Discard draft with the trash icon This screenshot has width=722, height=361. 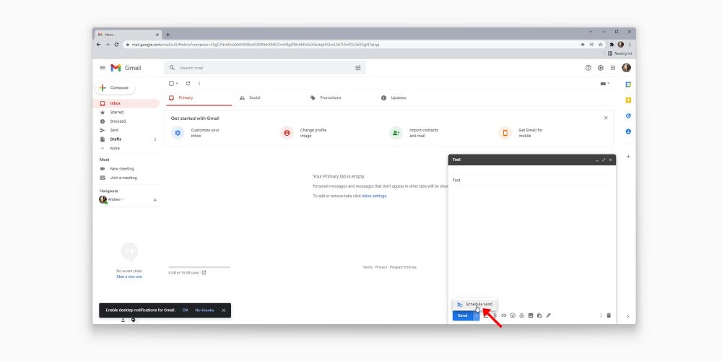click(x=609, y=316)
